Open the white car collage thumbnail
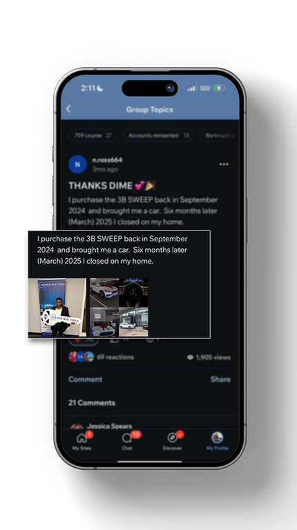The width and height of the screenshot is (297, 530). (119, 307)
